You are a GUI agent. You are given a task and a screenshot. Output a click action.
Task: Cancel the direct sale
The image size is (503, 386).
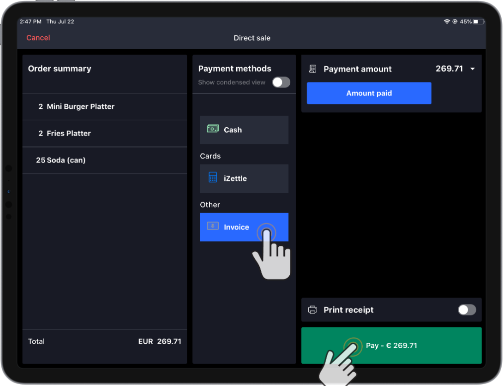click(x=38, y=38)
